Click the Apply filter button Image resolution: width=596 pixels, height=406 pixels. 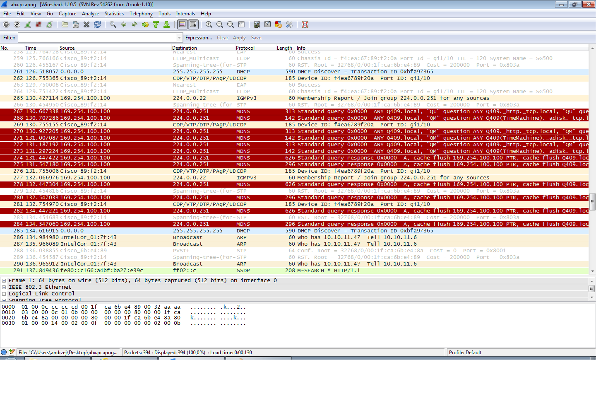point(239,38)
